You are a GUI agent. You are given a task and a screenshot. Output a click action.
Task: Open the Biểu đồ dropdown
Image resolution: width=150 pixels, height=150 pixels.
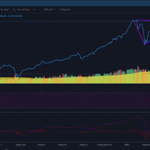point(49,9)
